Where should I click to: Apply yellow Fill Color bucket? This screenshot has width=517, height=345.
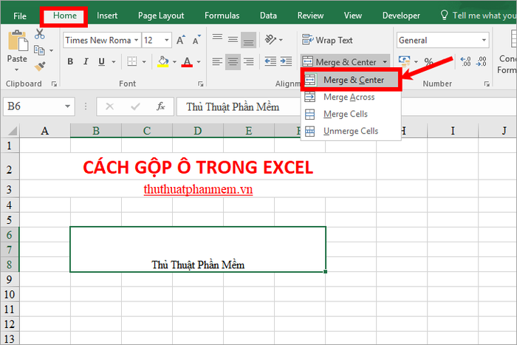pos(163,61)
